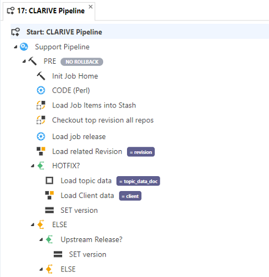Click the SET version icon under Upstream Release?
The height and width of the screenshot is (277, 269).
[x=58, y=254]
